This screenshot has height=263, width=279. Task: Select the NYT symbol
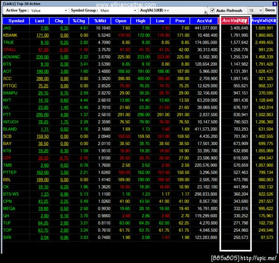[7, 100]
